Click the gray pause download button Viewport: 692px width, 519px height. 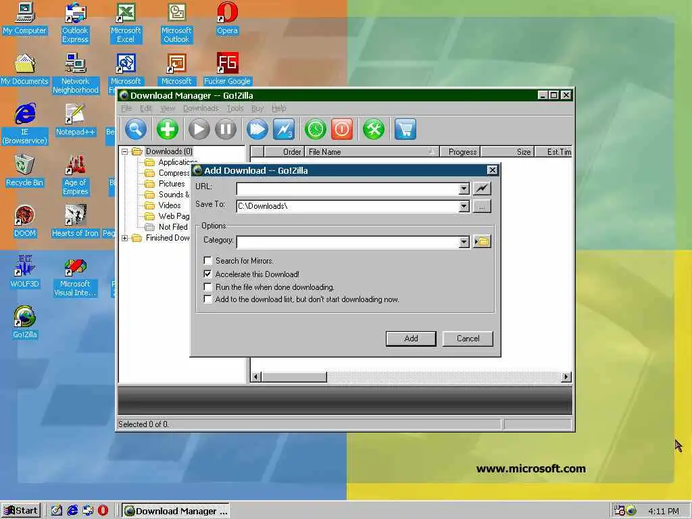point(226,129)
